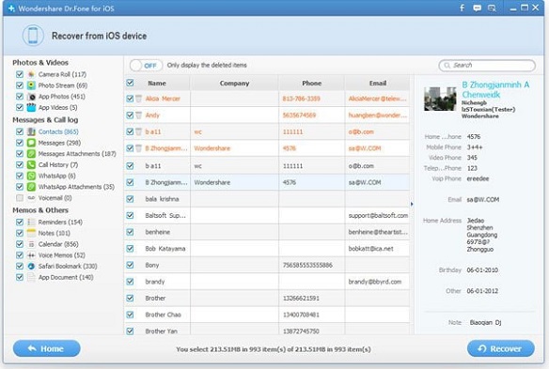Select the Baltsoft Sup... contact row
This screenshot has height=369, width=549.
click(267, 215)
